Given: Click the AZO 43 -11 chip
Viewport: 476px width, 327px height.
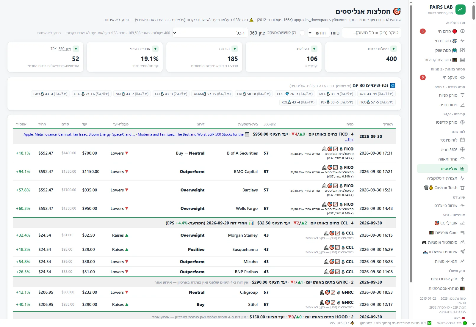Looking at the screenshot, I should [376, 94].
